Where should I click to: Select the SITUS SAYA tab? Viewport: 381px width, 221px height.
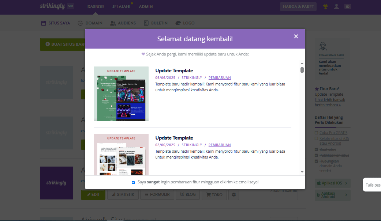coord(56,23)
